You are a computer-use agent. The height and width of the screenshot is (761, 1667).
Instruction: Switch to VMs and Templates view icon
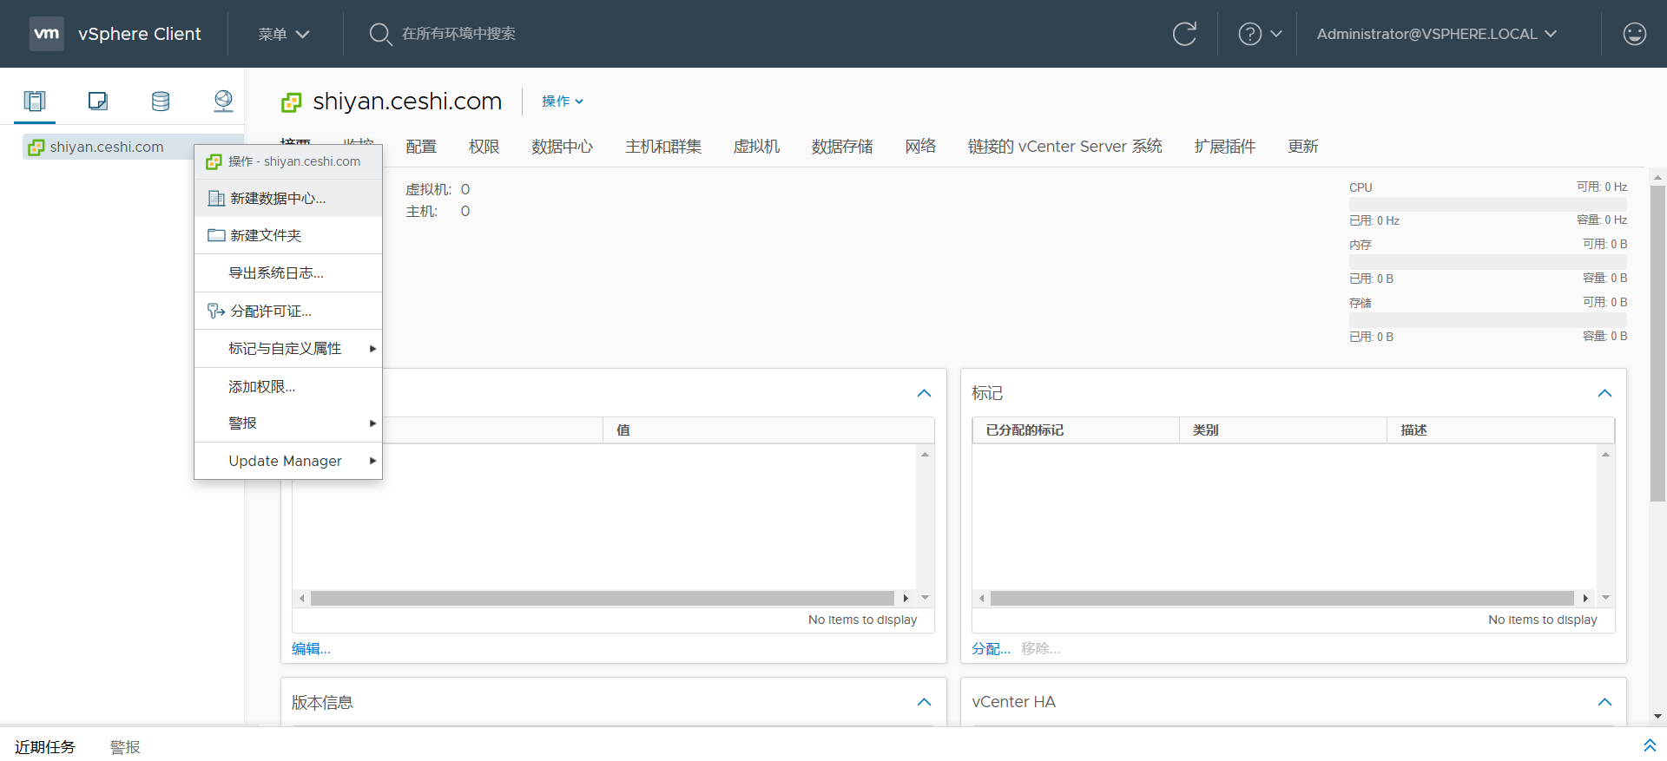tap(98, 102)
